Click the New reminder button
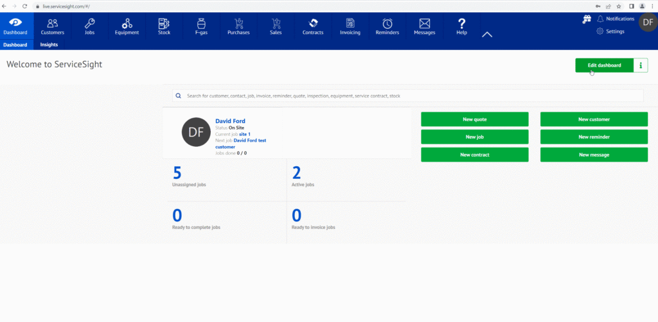 (x=594, y=137)
